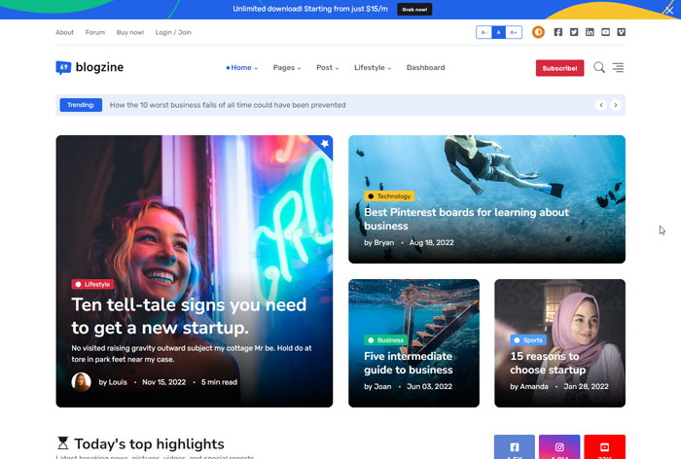Click the 'Jun 03, 2022' date
681x459 pixels.
click(430, 386)
